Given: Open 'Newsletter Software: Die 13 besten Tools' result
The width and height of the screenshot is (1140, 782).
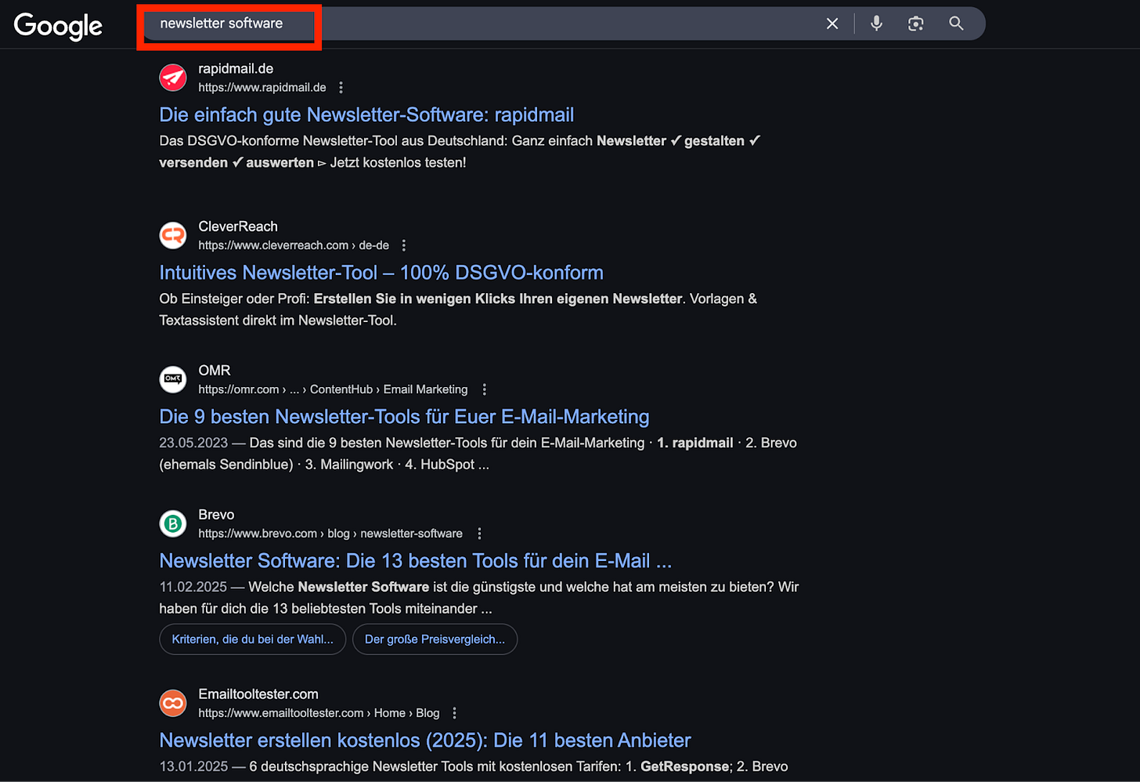Looking at the screenshot, I should [416, 561].
